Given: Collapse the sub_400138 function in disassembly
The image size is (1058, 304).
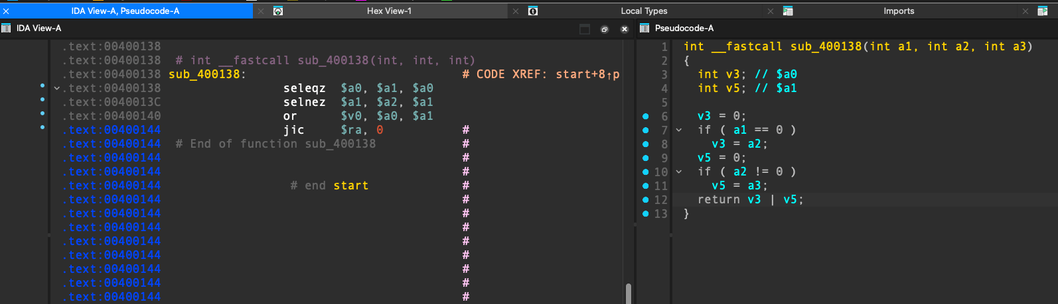Looking at the screenshot, I should [x=57, y=88].
